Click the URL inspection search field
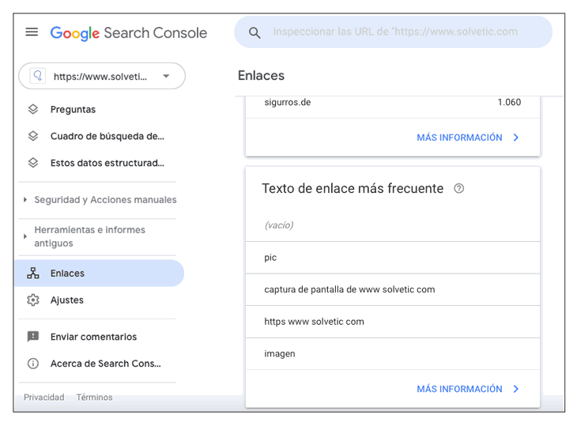 [395, 32]
